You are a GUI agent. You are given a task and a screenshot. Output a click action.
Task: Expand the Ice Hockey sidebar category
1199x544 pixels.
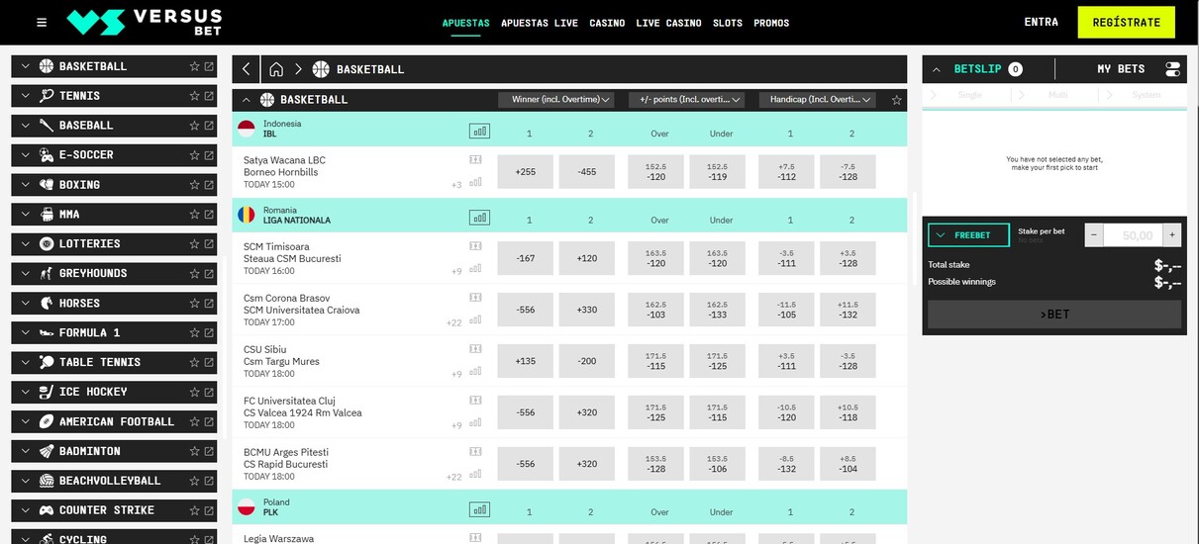pyautogui.click(x=25, y=392)
